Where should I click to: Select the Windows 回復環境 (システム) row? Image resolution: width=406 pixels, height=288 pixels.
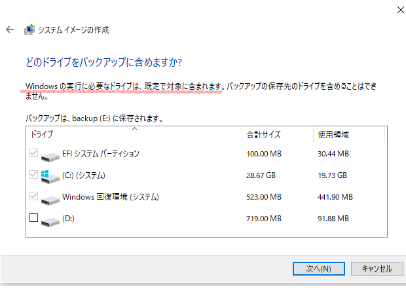tap(206, 197)
